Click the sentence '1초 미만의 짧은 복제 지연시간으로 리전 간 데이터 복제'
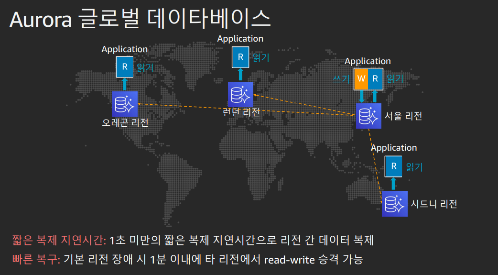The width and height of the screenshot is (498, 275). (x=241, y=240)
